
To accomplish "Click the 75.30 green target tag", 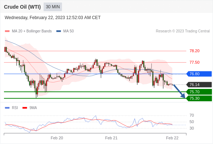I will [x=199, y=98].
